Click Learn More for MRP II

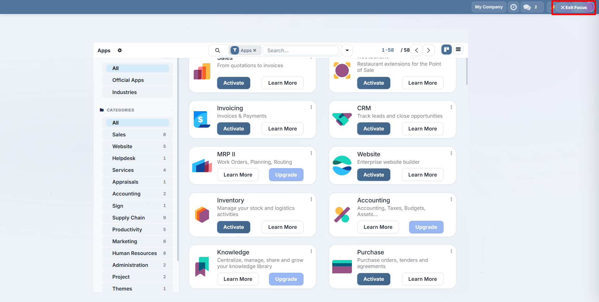[238, 175]
